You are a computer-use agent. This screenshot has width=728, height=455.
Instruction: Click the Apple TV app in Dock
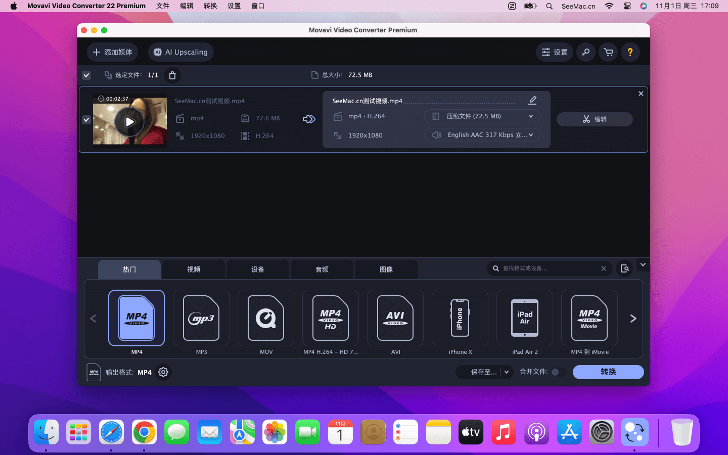[x=471, y=432]
